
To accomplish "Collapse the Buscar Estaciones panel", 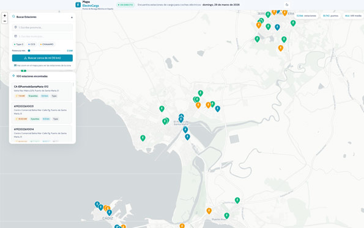I will [x=72, y=17].
